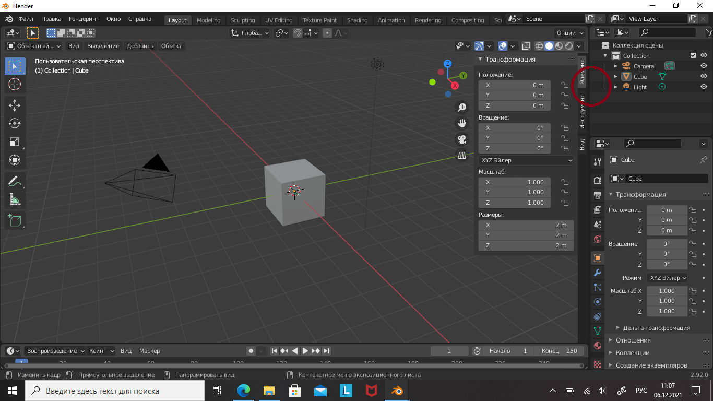
Task: Switch to the Sculpting workspace tab
Action: (x=243, y=20)
